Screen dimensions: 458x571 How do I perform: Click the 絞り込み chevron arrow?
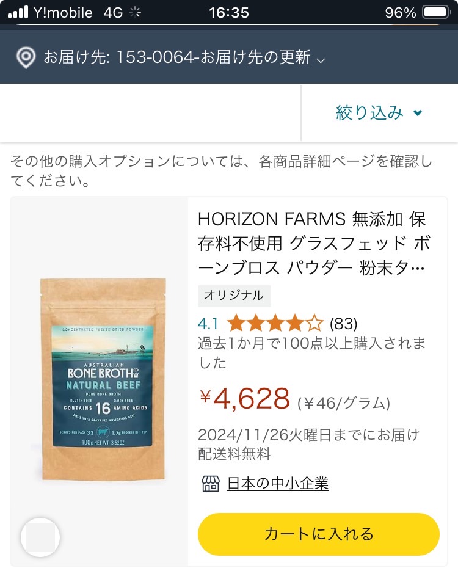[x=418, y=113]
